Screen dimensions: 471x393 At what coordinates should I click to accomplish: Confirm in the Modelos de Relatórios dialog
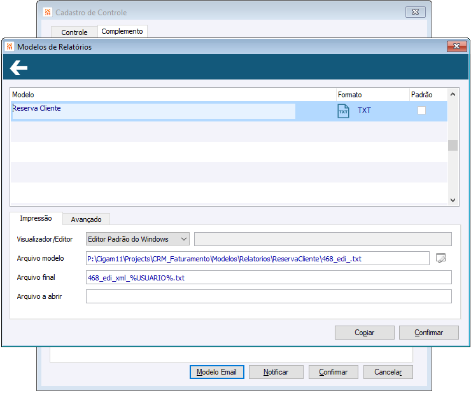[x=428, y=333]
